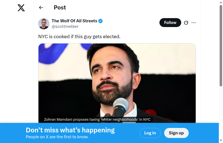Open the Zohran Mamdani post image

(117, 81)
